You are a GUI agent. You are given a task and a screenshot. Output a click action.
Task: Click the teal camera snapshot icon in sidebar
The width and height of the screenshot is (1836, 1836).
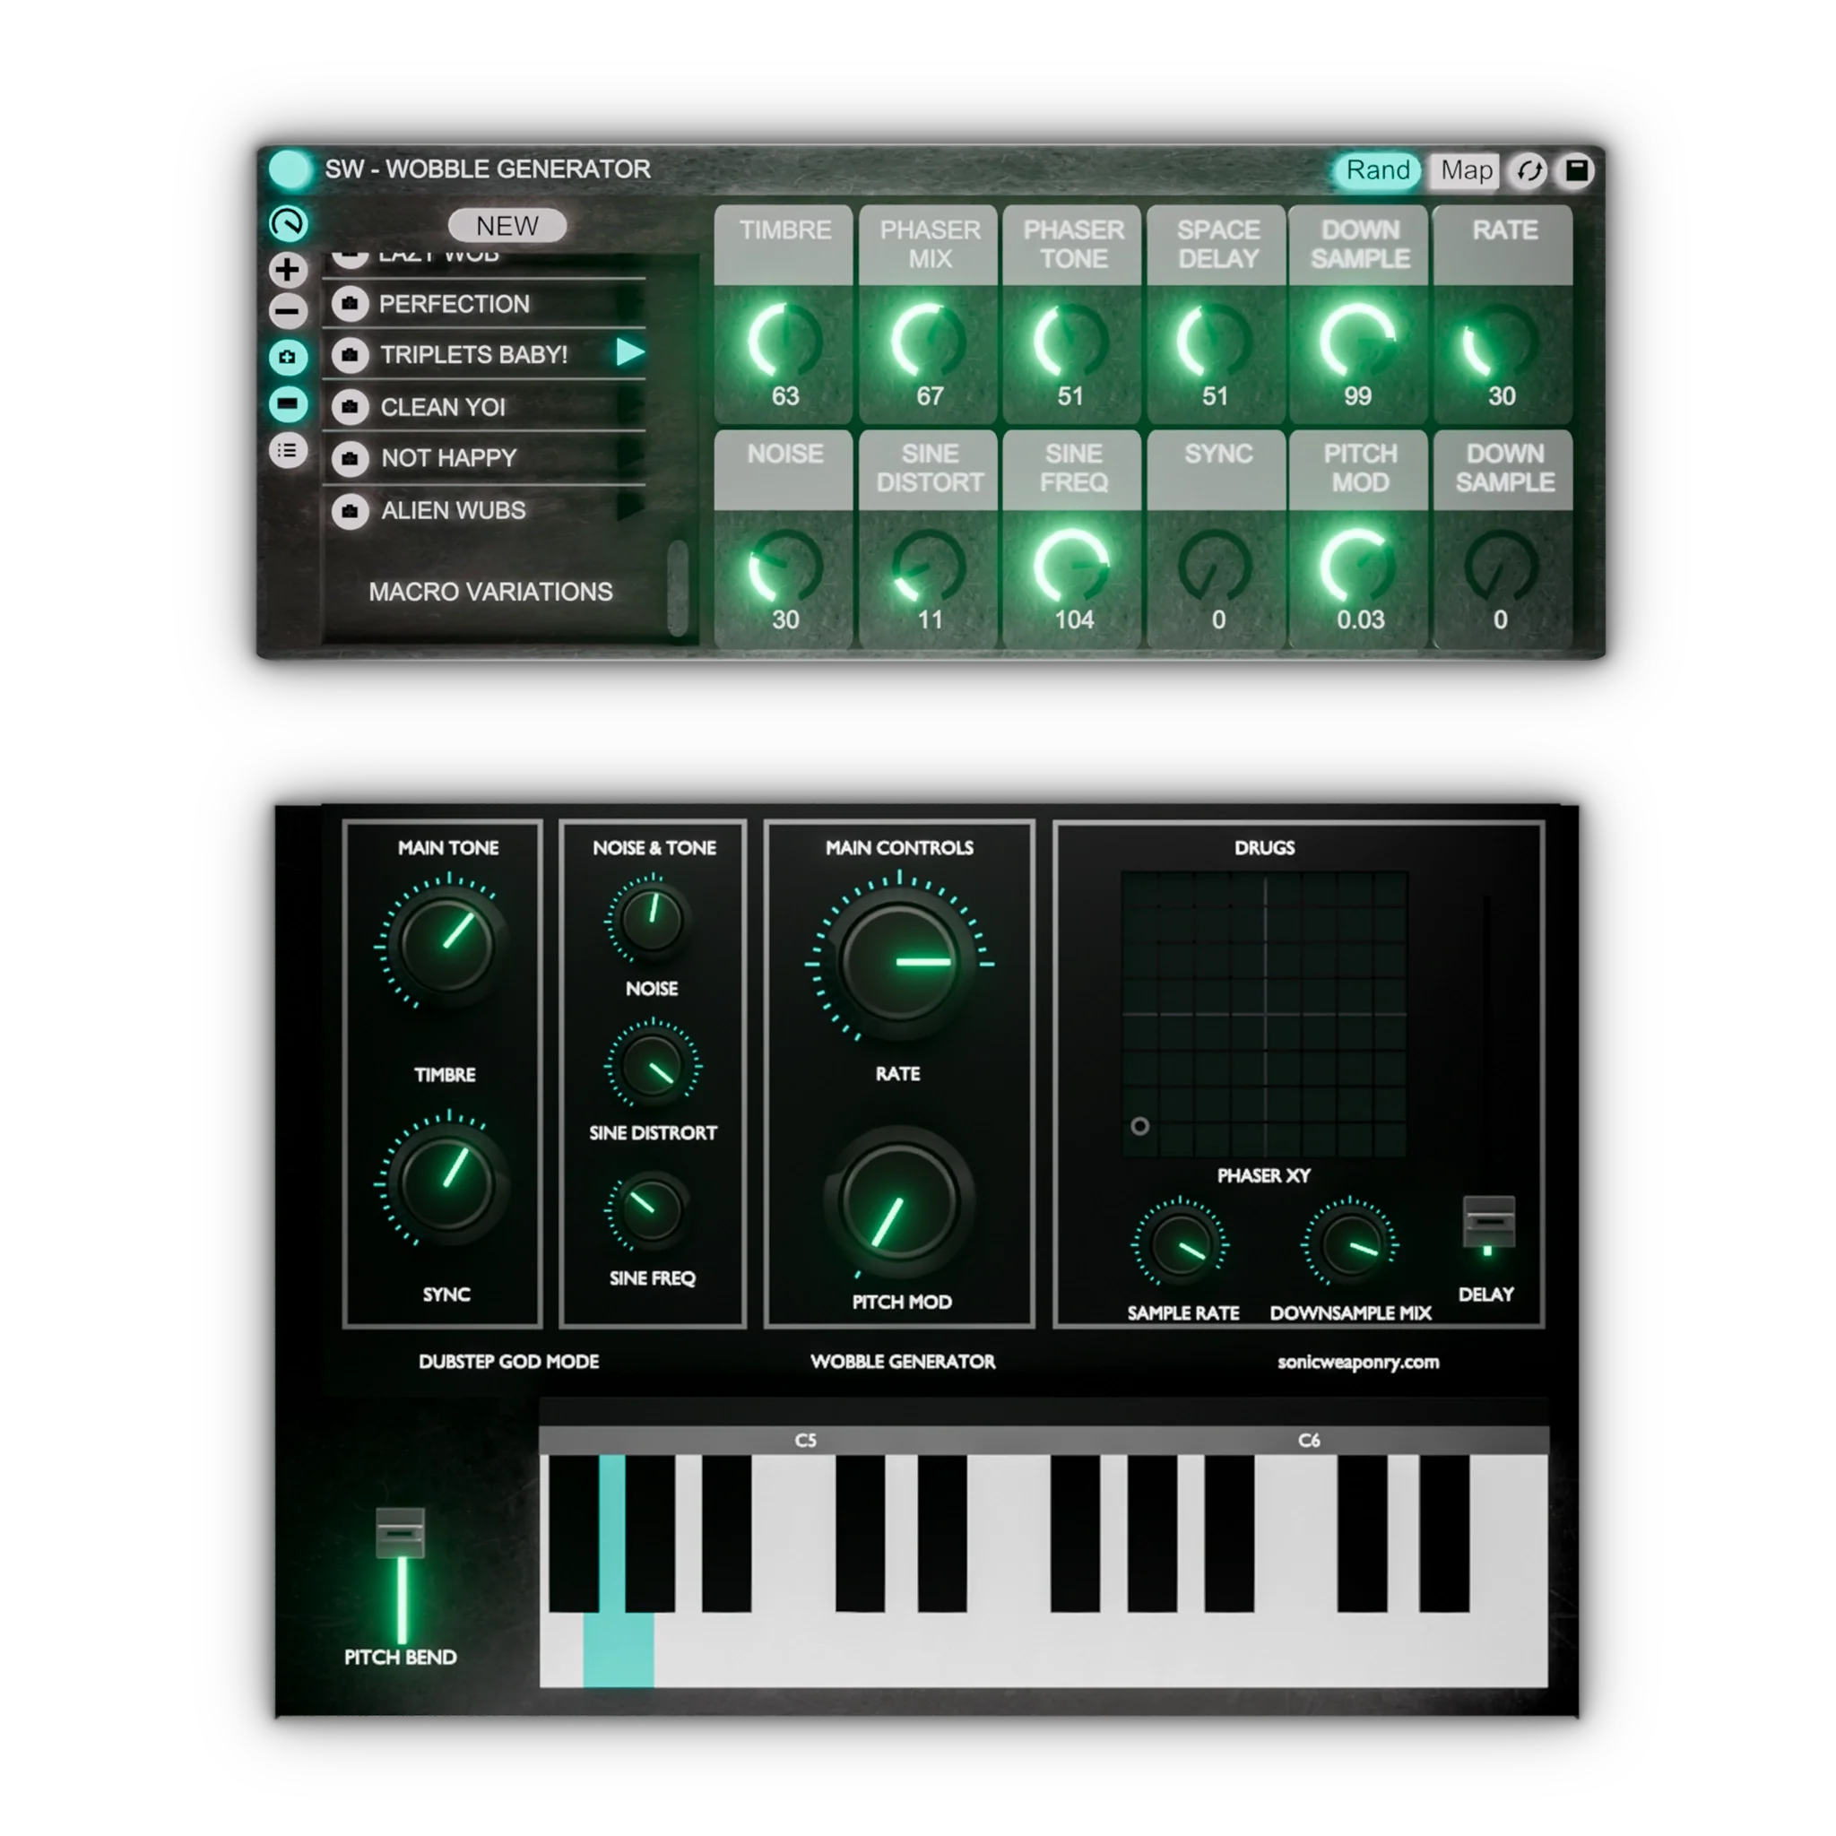[x=288, y=358]
